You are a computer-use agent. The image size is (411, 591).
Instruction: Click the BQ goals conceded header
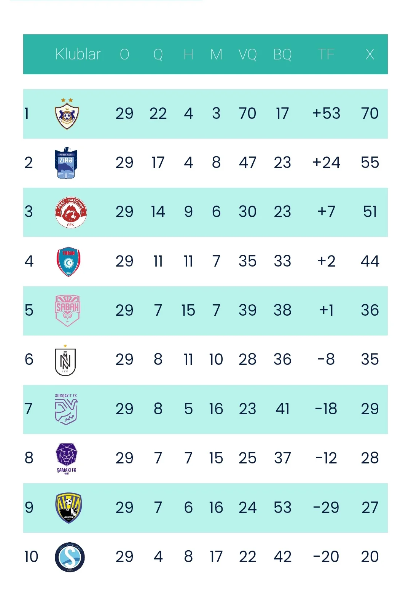[x=282, y=54]
